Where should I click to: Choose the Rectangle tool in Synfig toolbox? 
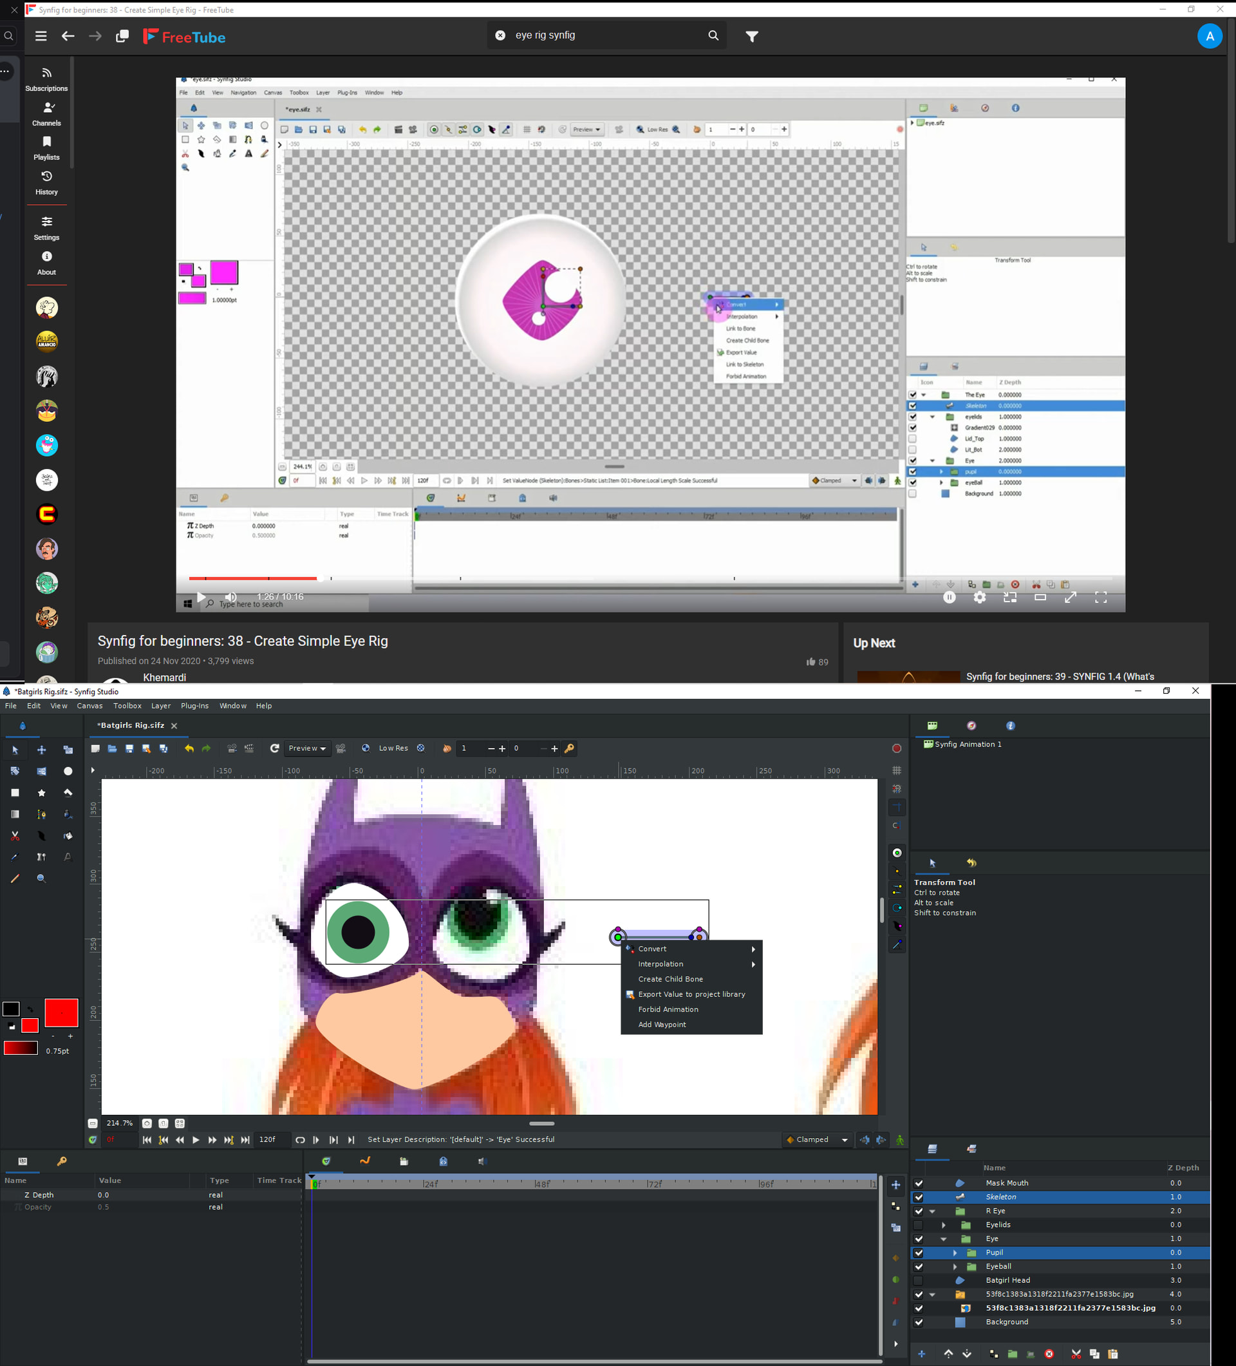coord(15,792)
